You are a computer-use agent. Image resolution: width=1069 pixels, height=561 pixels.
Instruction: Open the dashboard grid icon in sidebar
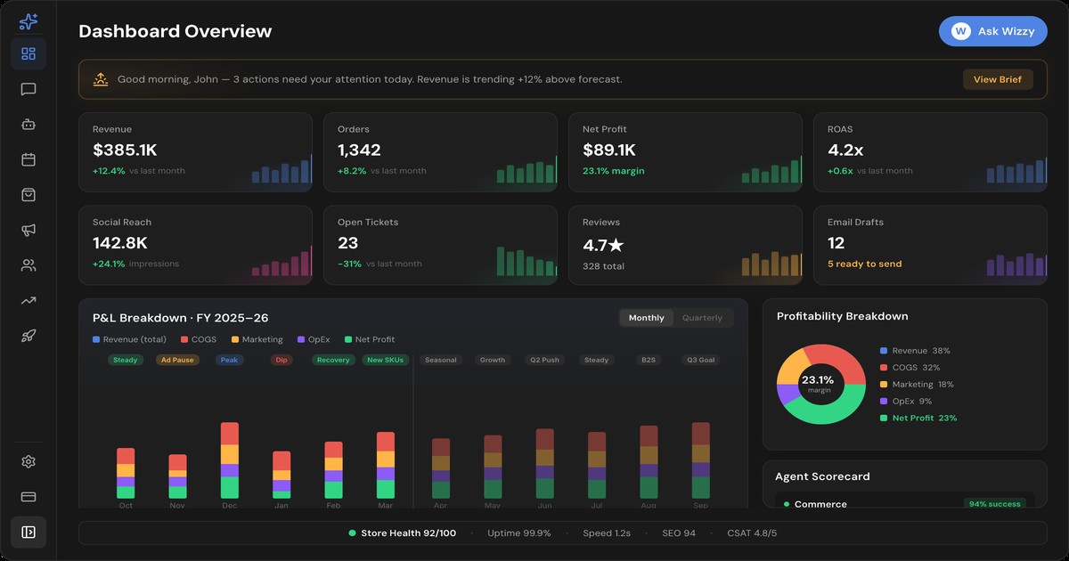click(x=29, y=54)
